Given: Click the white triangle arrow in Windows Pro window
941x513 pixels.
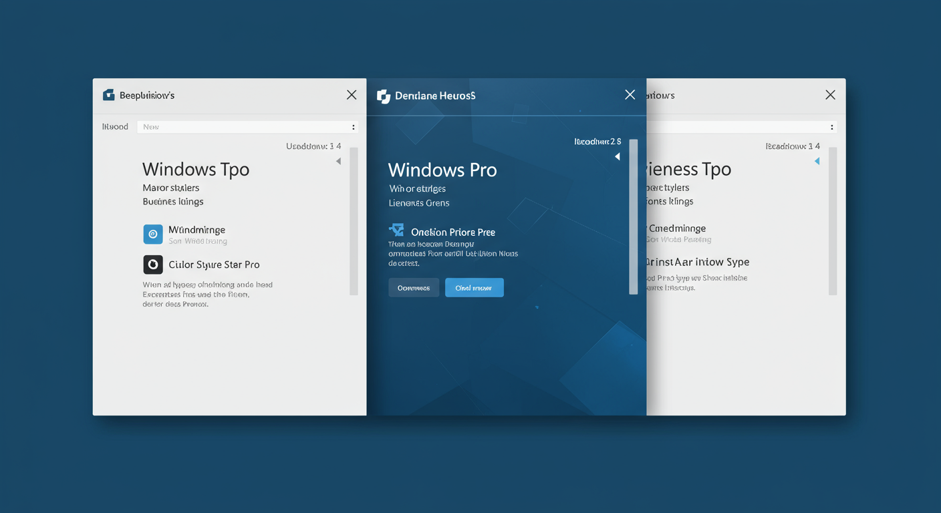Looking at the screenshot, I should [x=617, y=156].
